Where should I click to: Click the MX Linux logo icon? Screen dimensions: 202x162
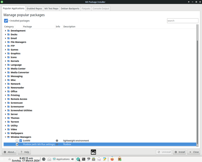click(x=93, y=152)
